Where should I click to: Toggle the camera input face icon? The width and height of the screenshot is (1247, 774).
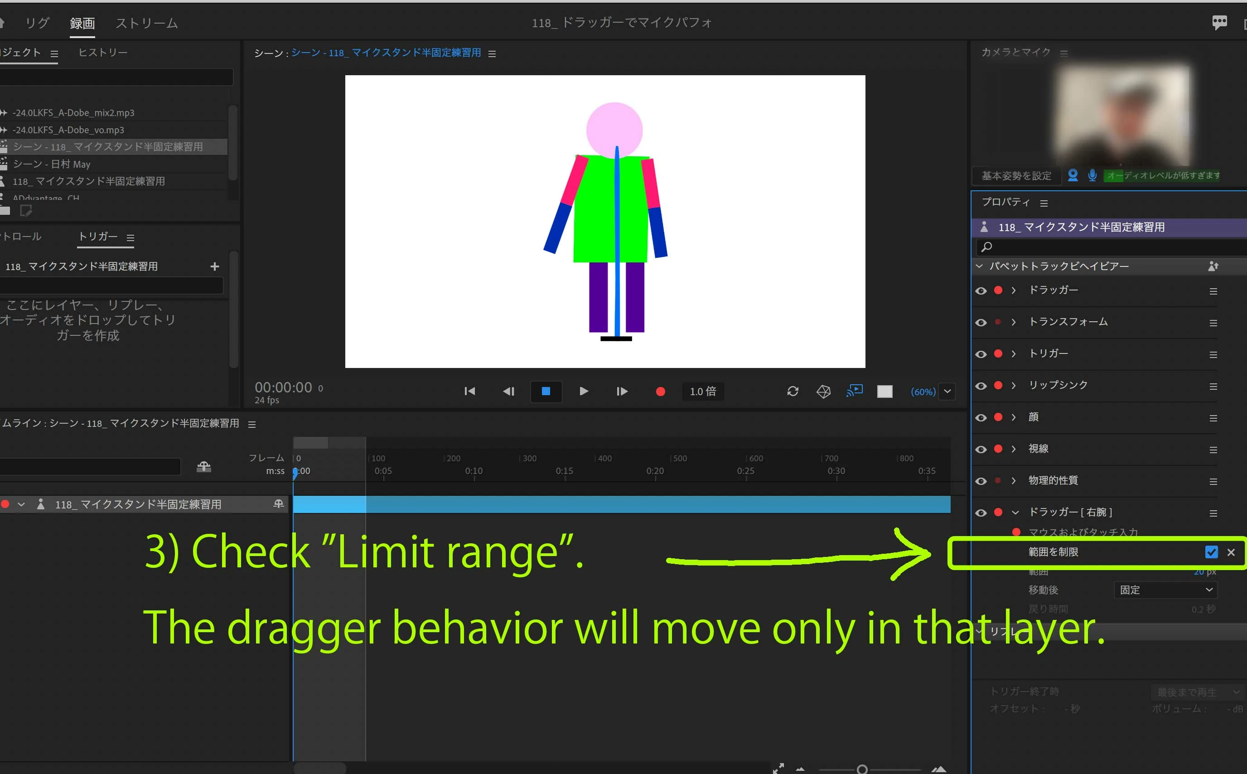click(1073, 175)
